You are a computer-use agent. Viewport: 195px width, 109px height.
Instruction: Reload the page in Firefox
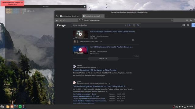coord(64,20)
